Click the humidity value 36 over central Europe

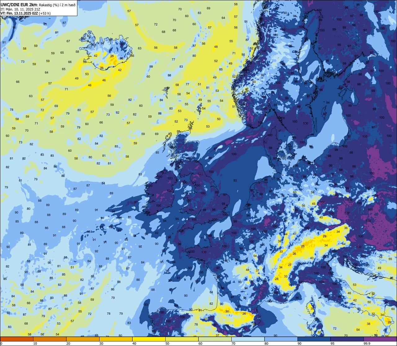tap(346, 228)
